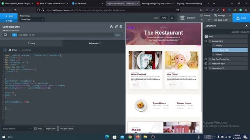Duplicate the Code Block element
This screenshot has height=140, width=250.
(x=116, y=27)
